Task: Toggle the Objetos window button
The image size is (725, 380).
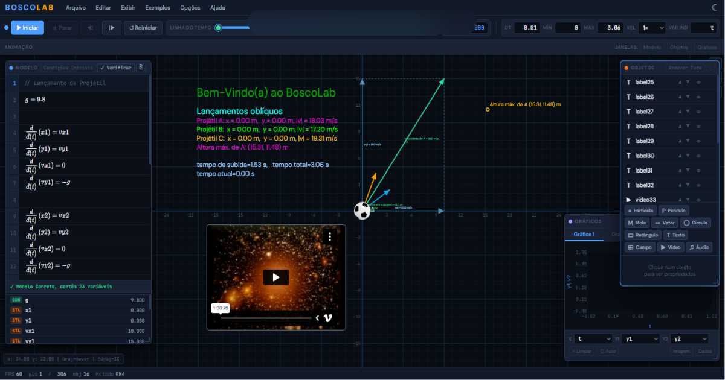Action: pyautogui.click(x=679, y=47)
